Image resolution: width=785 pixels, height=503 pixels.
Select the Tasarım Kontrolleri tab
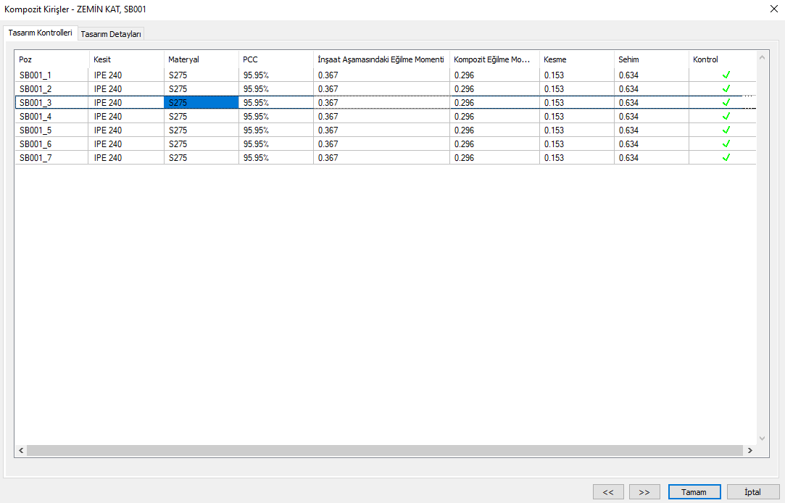click(x=40, y=33)
